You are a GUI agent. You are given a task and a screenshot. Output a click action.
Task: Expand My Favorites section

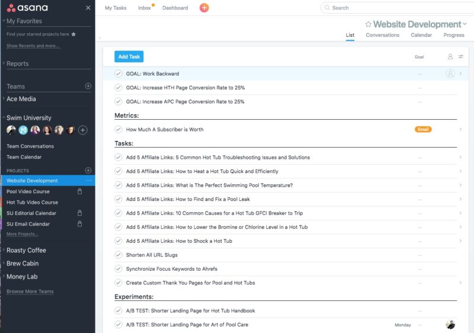click(4, 21)
